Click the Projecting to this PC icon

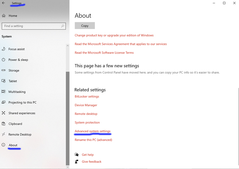click(x=4, y=102)
